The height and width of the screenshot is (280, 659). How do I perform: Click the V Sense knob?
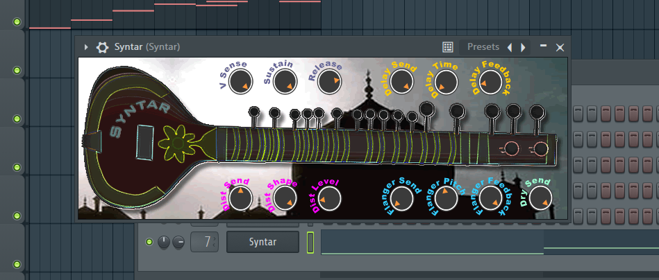pyautogui.click(x=241, y=81)
